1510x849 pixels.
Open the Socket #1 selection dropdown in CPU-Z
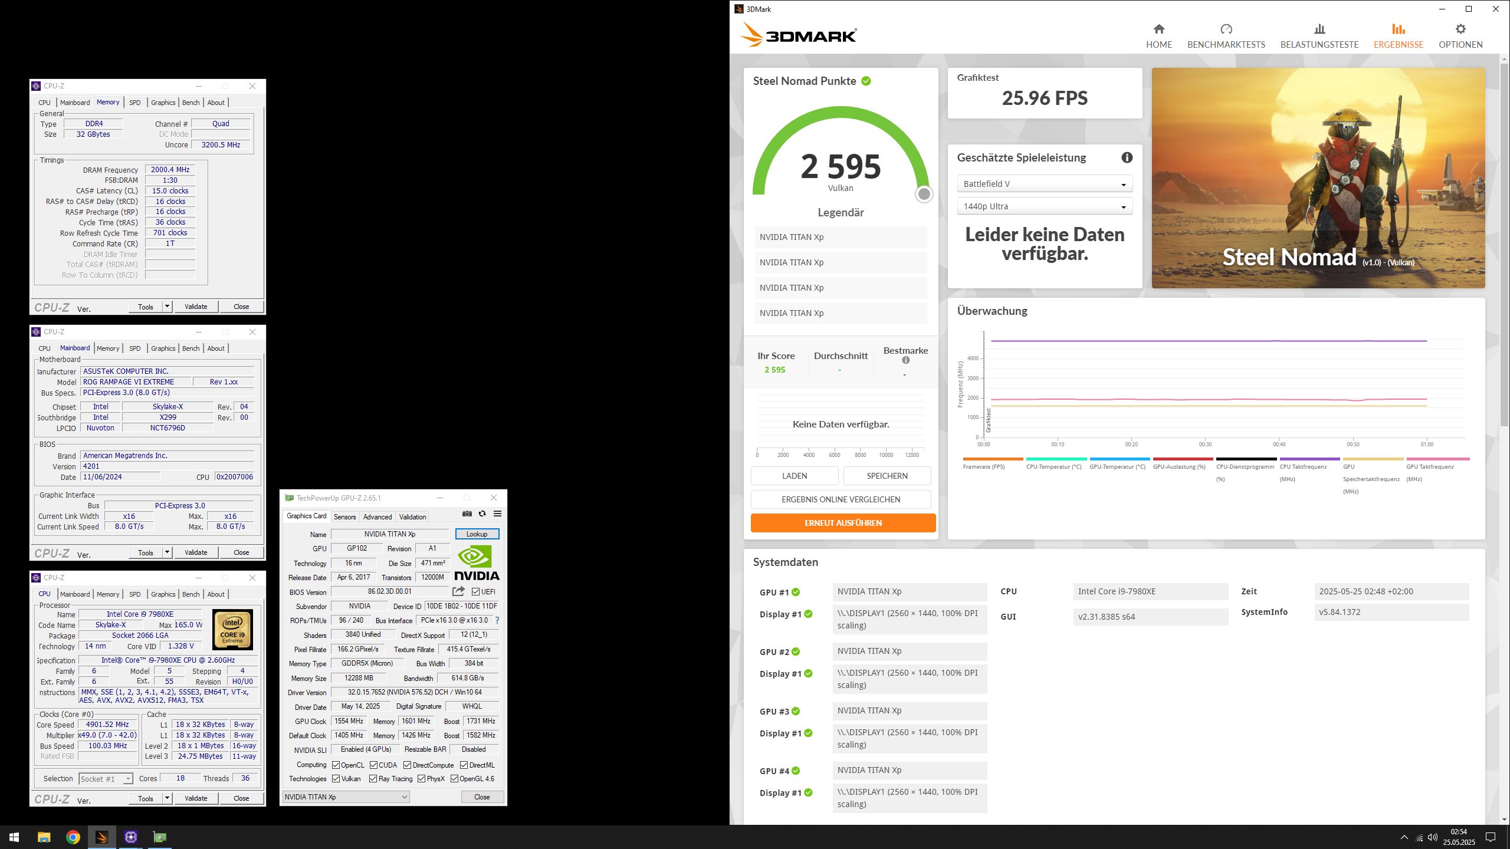tap(106, 779)
